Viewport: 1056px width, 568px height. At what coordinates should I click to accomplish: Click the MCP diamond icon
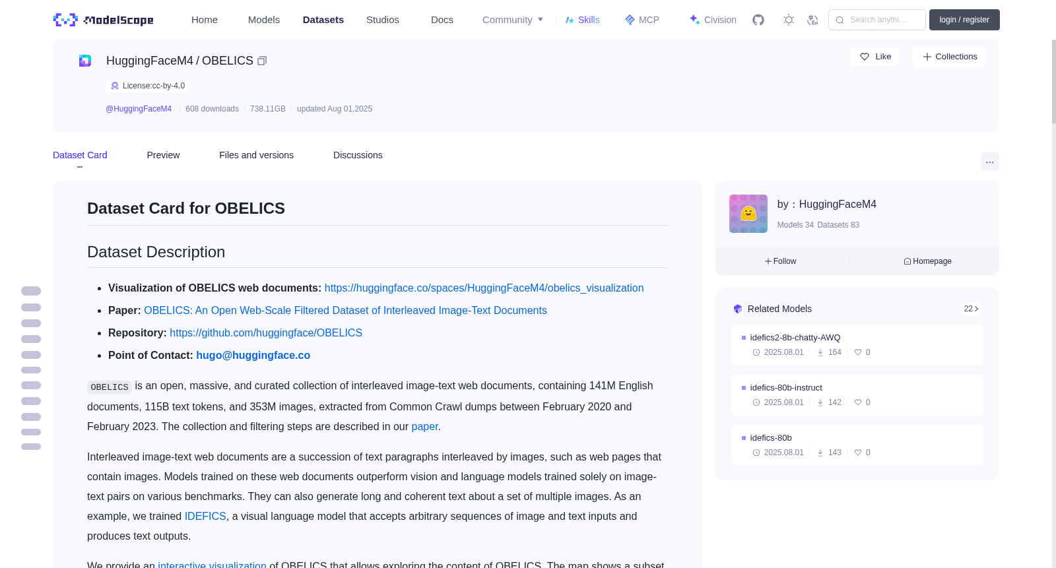pos(630,20)
